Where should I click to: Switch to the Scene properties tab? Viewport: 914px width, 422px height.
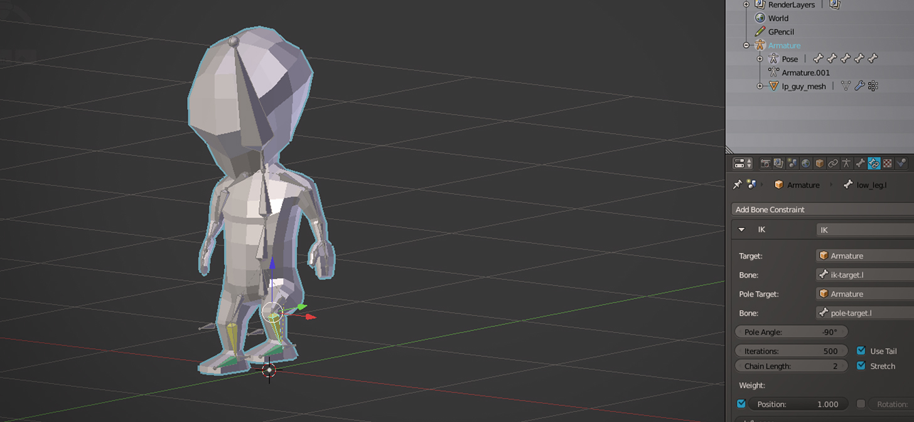pos(792,163)
